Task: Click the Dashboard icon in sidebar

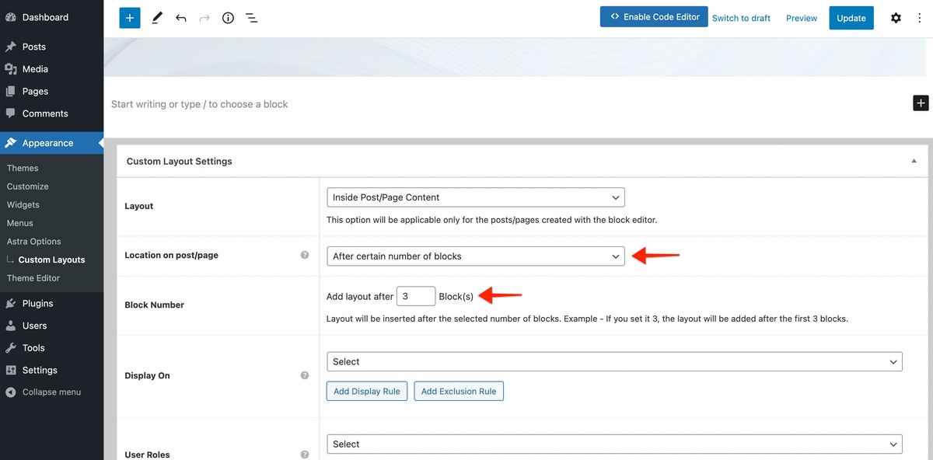Action: pos(11,17)
